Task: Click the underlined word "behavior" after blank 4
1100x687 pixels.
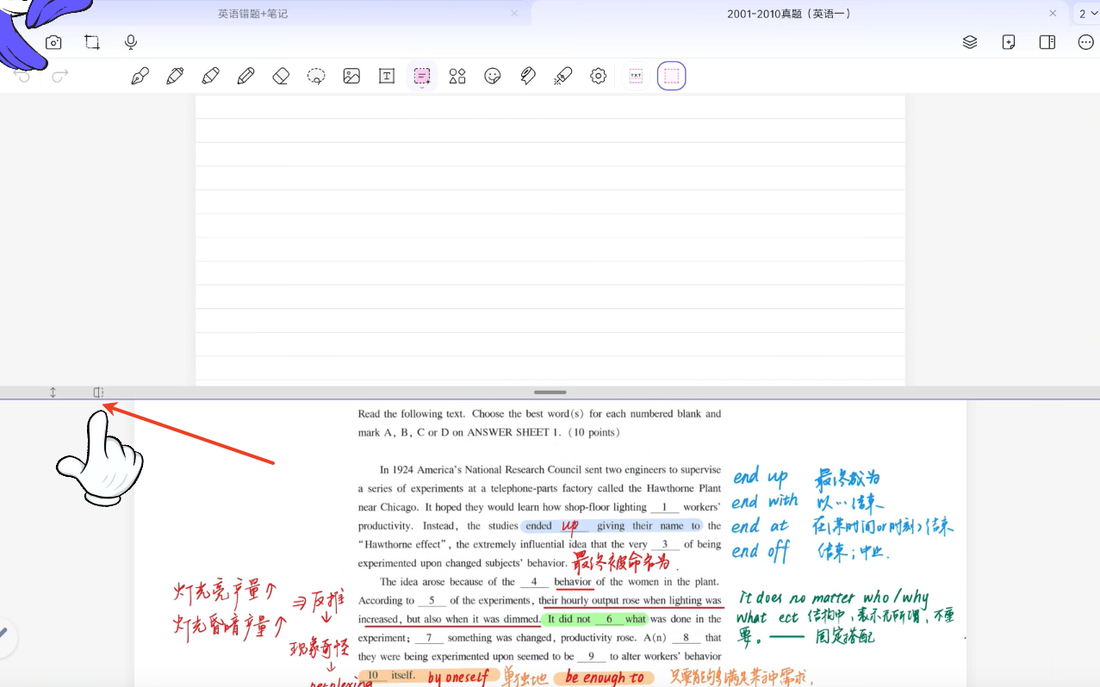Action: pyautogui.click(x=573, y=582)
